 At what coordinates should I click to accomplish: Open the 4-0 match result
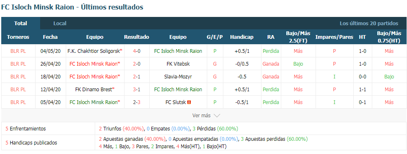coord(136,51)
